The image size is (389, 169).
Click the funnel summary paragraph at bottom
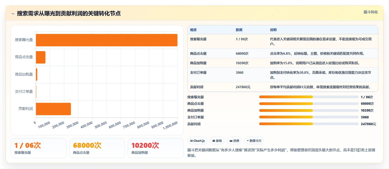[281, 153]
